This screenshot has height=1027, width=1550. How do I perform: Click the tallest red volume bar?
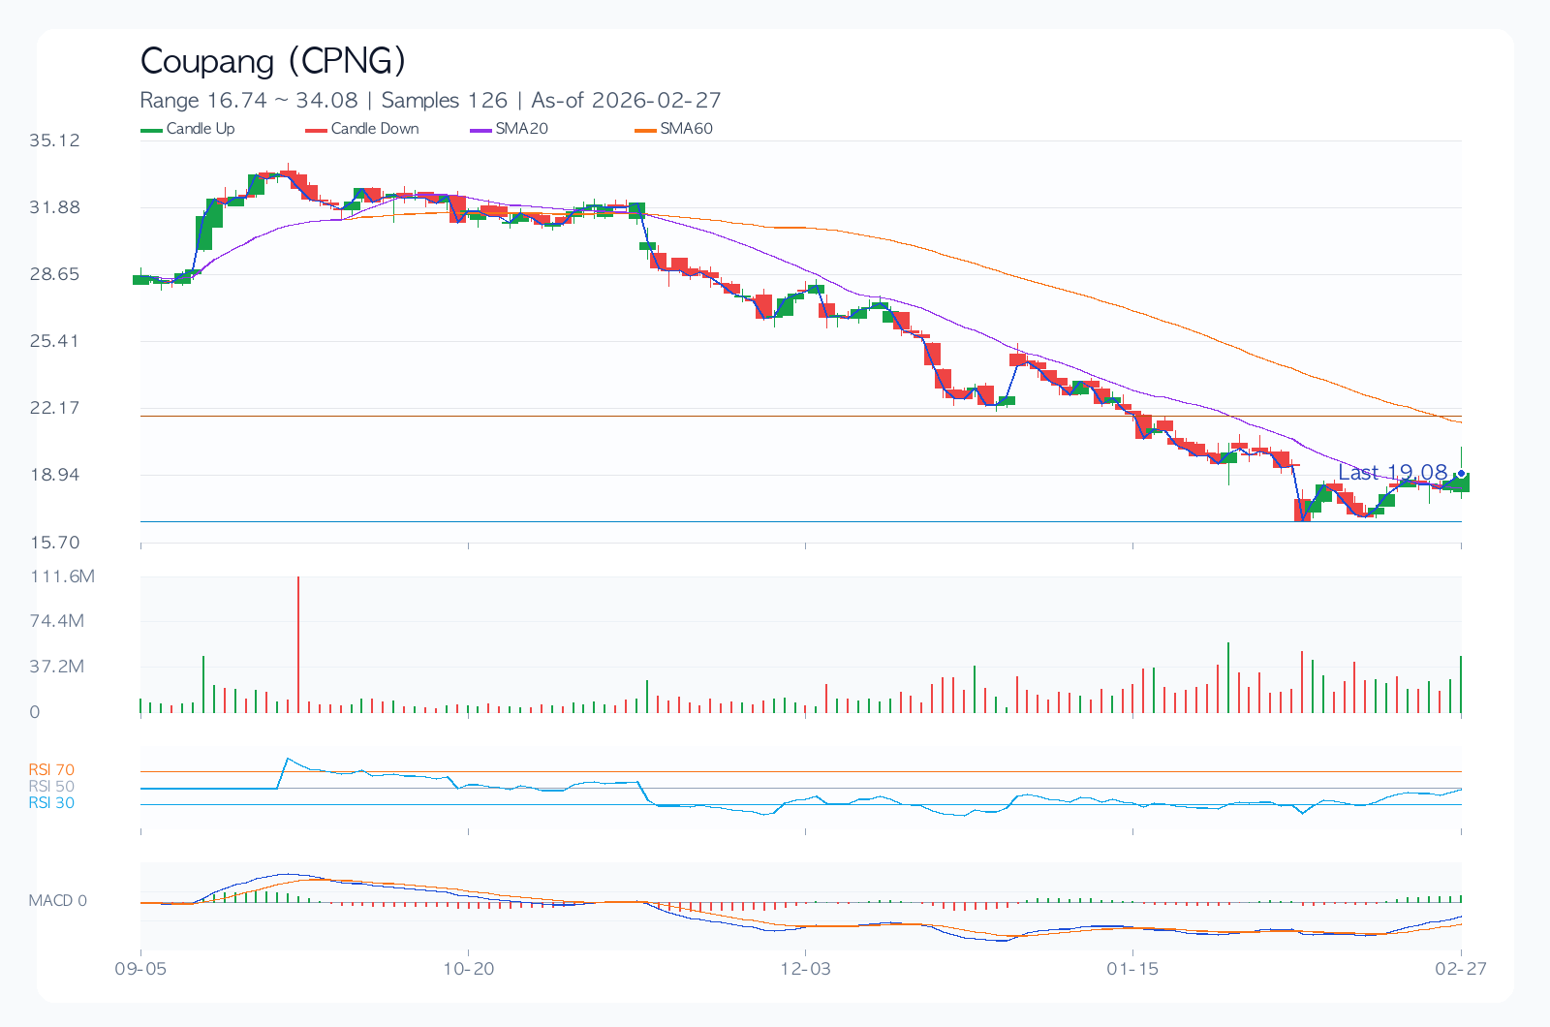coord(298,644)
